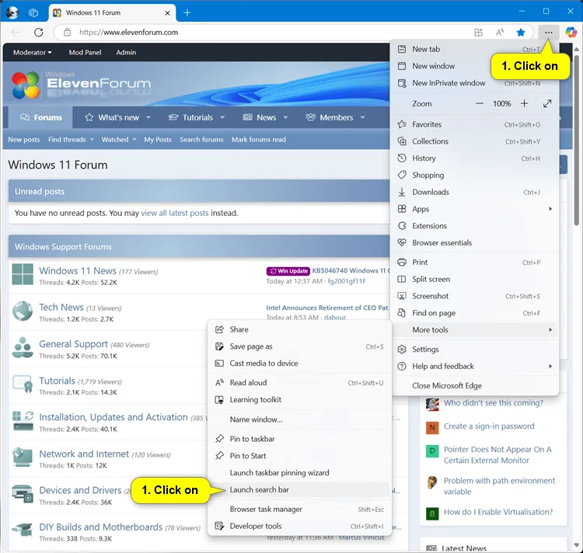Screen dimensions: 583x553
Task: Open Windows 11 News forum link
Action: (78, 271)
